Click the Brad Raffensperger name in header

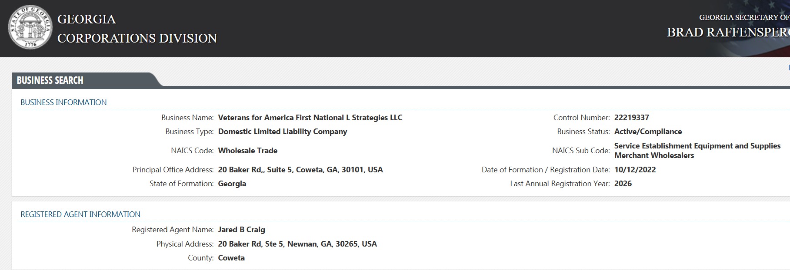click(728, 33)
